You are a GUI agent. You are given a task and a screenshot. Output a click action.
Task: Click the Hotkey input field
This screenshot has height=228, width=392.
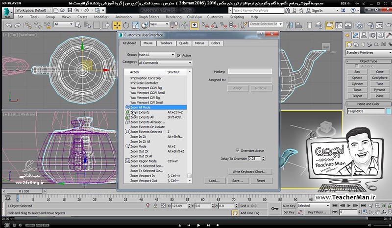(x=250, y=71)
